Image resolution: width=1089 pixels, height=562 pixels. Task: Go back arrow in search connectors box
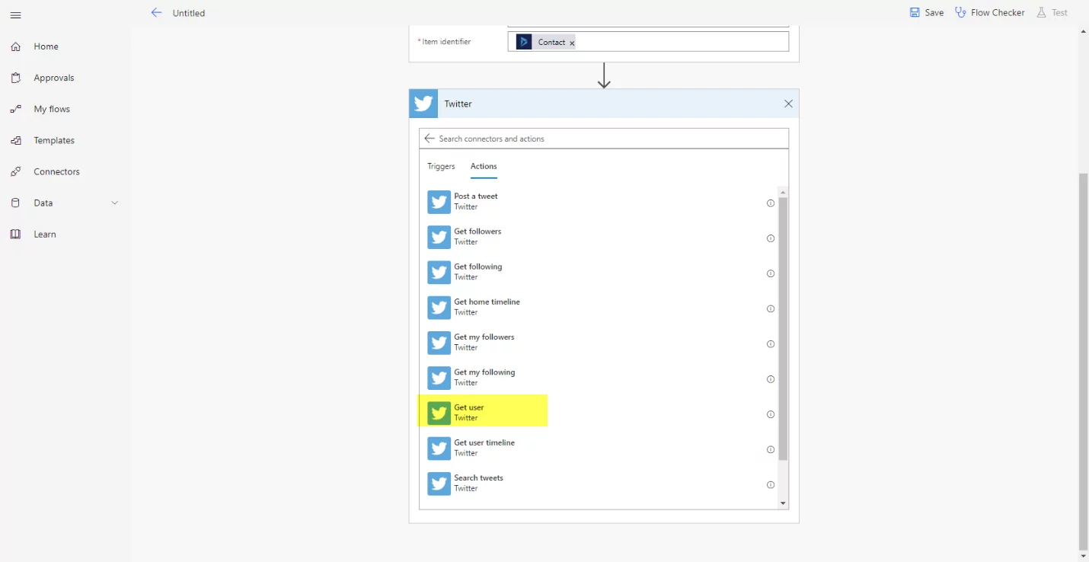(x=430, y=139)
